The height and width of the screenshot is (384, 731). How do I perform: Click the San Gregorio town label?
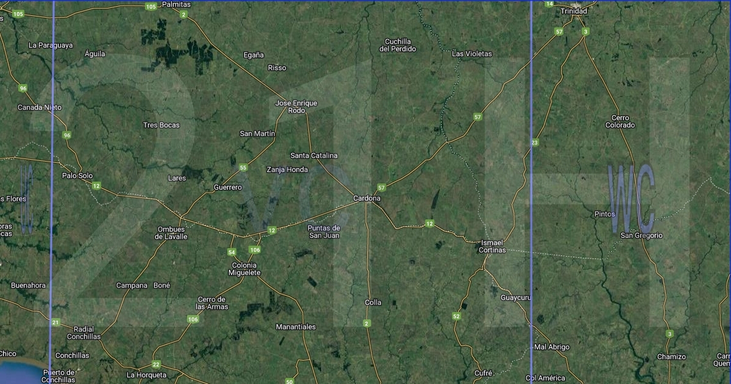[x=641, y=235]
